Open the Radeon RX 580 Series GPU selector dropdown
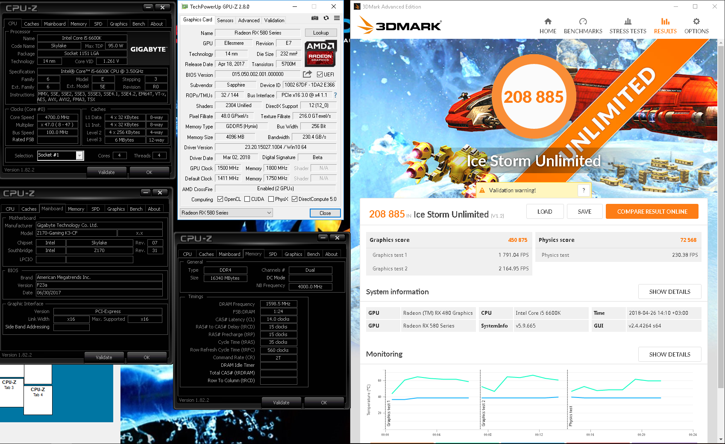Screen dimensions: 725x444 pos(226,213)
